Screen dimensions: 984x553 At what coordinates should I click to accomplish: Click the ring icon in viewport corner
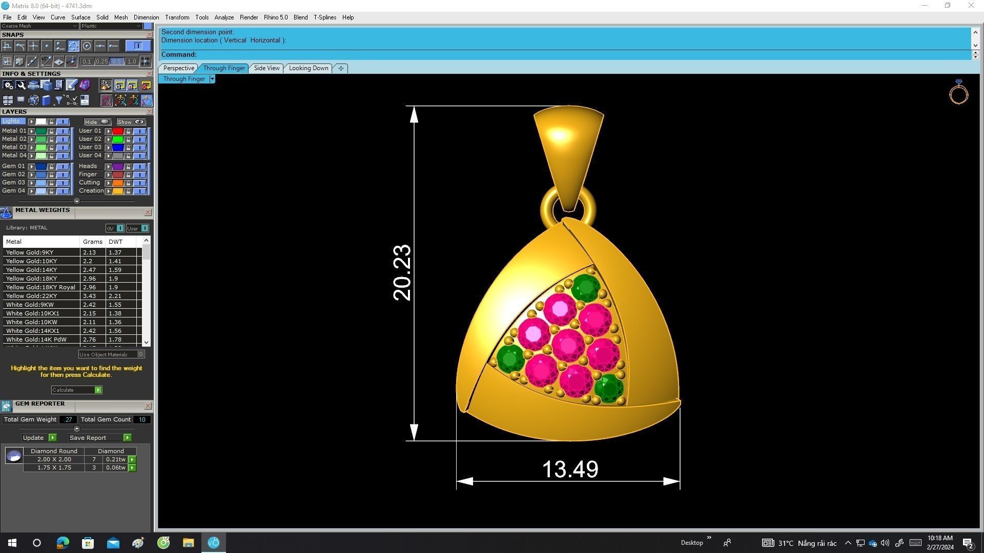tap(958, 92)
